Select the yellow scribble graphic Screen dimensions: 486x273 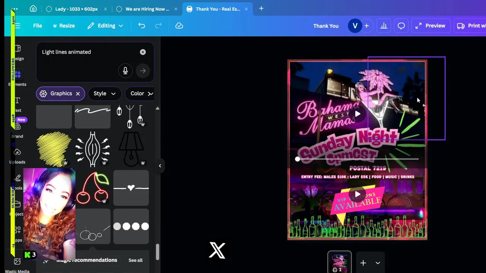[x=54, y=149]
